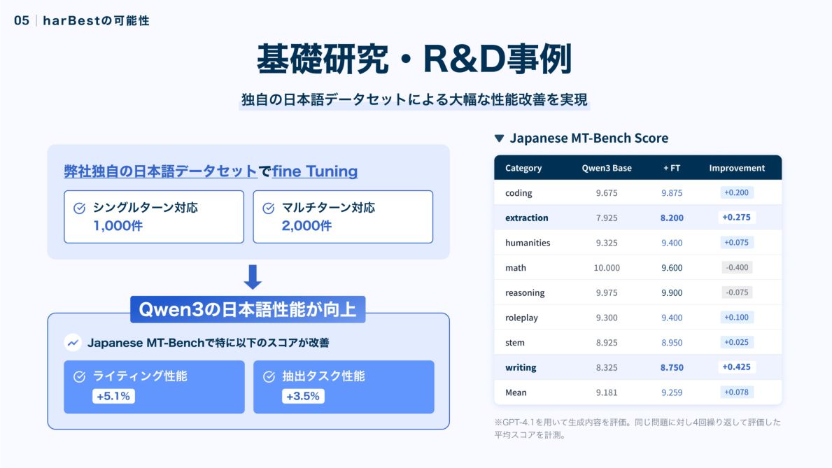Select the math row label

515,268
